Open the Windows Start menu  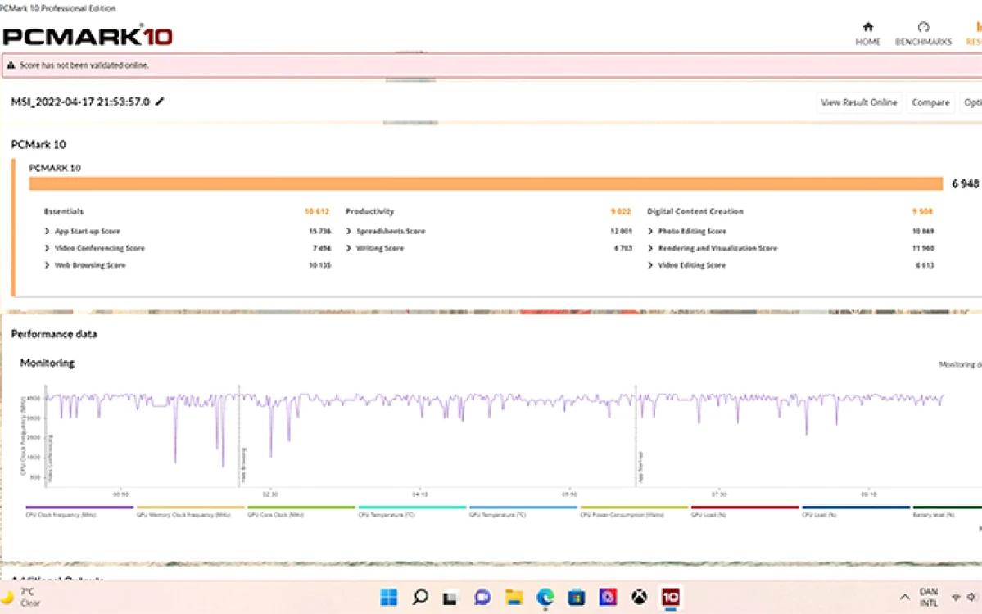point(388,597)
